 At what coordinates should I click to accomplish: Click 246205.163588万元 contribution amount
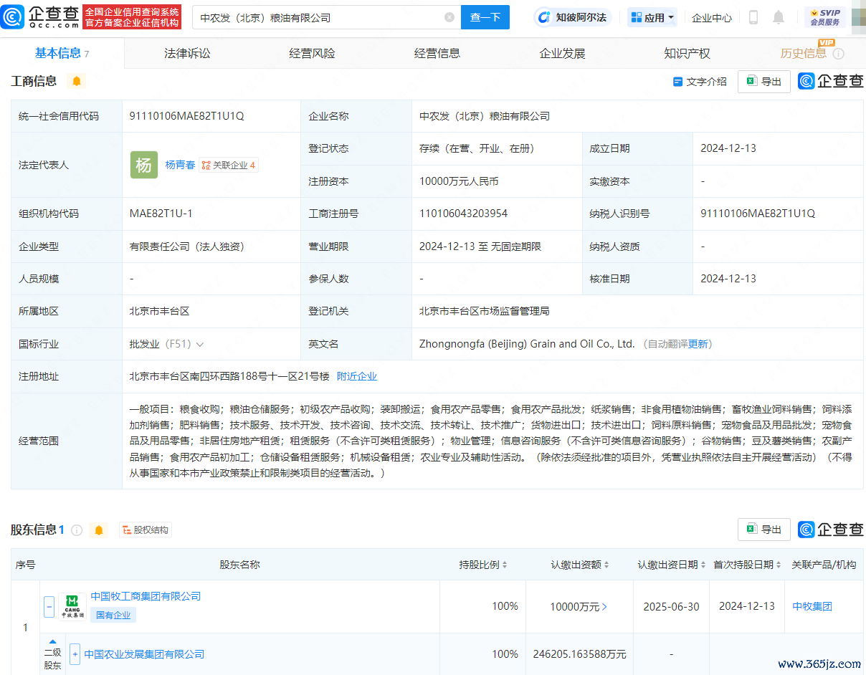pos(580,654)
